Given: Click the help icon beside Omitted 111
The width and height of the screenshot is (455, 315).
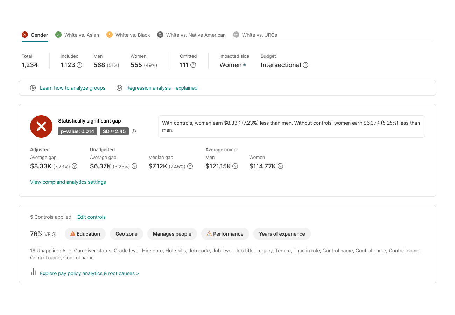Looking at the screenshot, I should coord(193,65).
